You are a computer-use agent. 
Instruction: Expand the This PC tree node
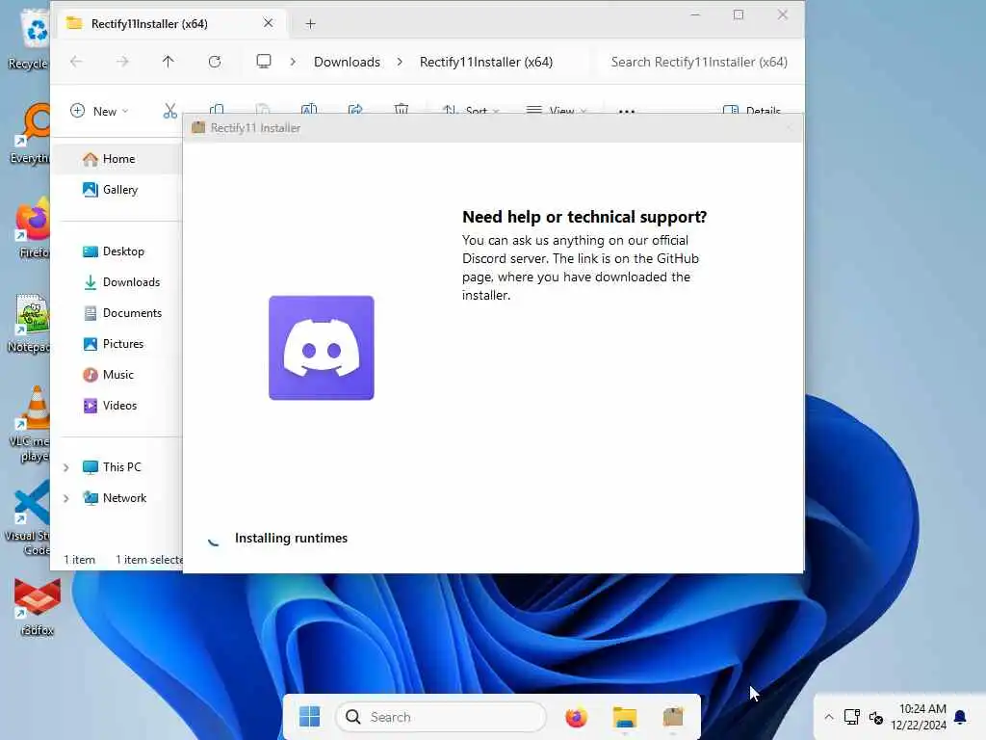click(66, 467)
